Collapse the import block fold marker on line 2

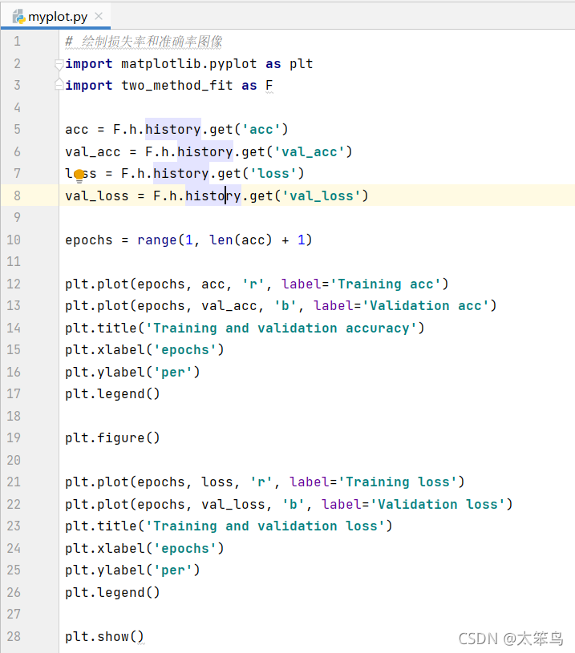59,64
